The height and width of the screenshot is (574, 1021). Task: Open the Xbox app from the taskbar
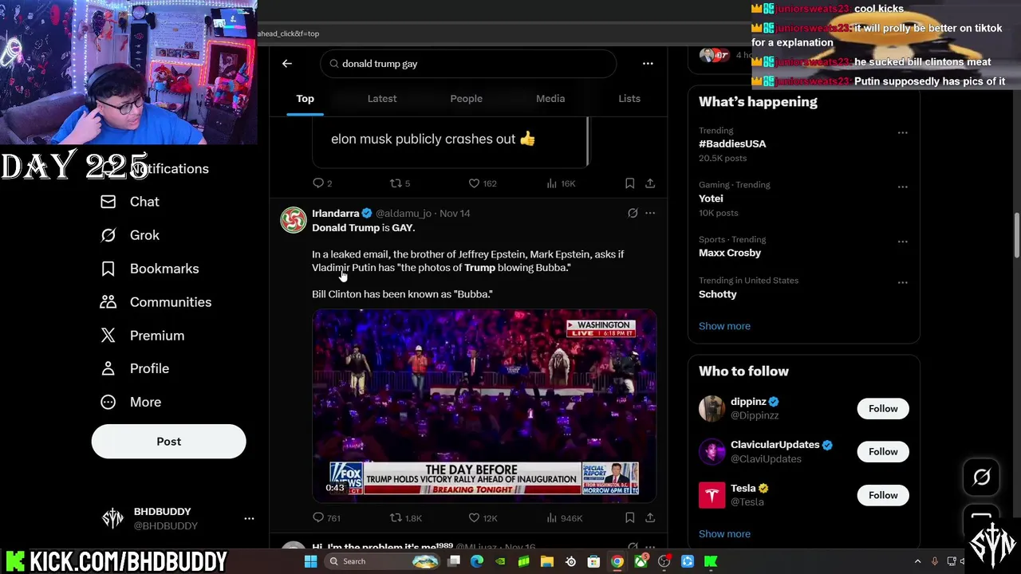[x=641, y=561]
